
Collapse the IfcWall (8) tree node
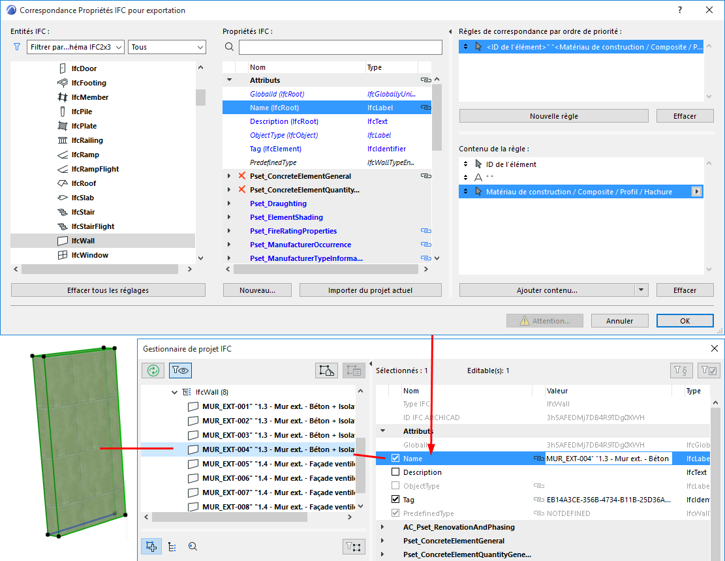point(174,392)
